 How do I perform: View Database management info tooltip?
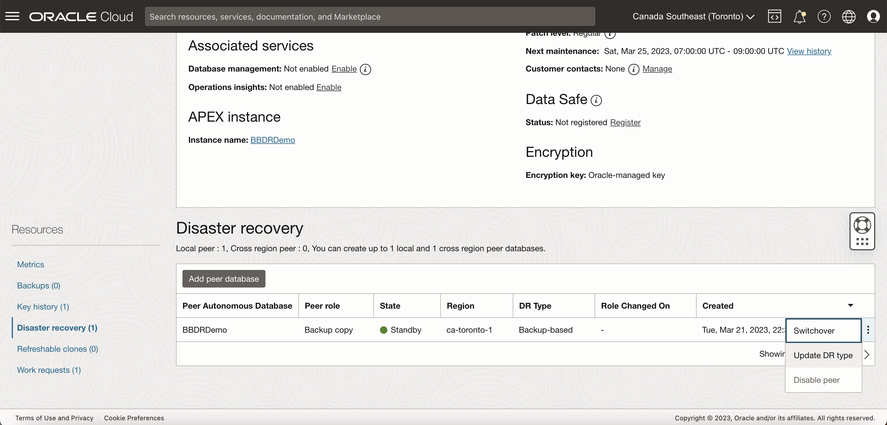pyautogui.click(x=365, y=69)
